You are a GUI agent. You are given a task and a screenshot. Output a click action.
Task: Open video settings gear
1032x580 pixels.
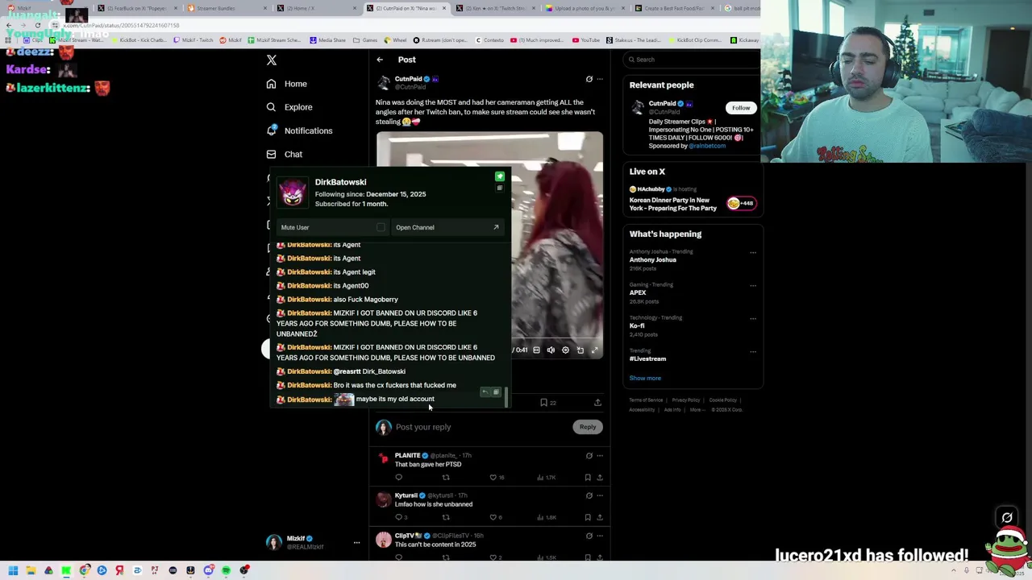(x=565, y=350)
